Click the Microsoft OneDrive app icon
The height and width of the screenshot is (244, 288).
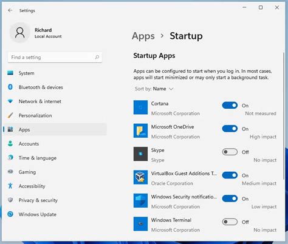(140, 130)
